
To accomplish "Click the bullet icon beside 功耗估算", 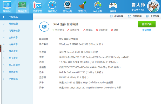I will coord(4,79).
